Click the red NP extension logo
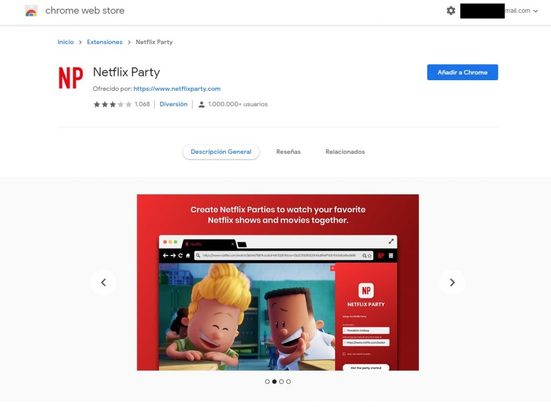551x416 pixels. (70, 77)
